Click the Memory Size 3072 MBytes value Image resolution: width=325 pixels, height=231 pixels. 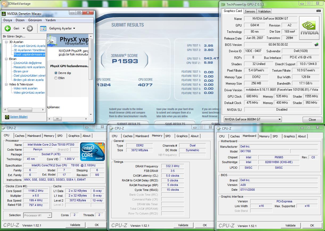point(139,150)
